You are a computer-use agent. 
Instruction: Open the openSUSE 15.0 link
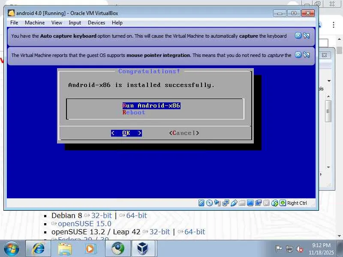tap(84, 224)
